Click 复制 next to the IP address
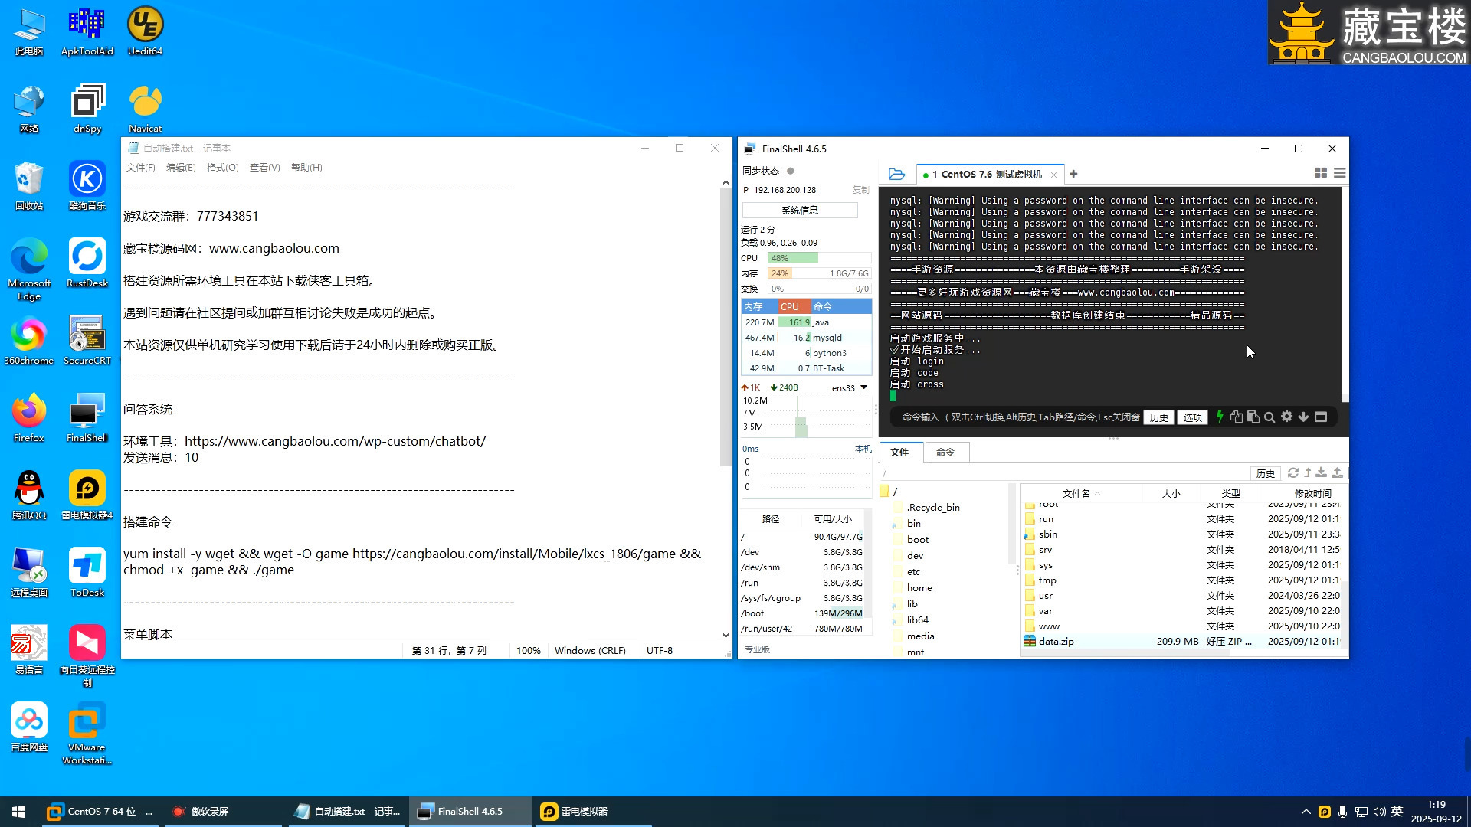This screenshot has width=1471, height=827. click(x=860, y=190)
